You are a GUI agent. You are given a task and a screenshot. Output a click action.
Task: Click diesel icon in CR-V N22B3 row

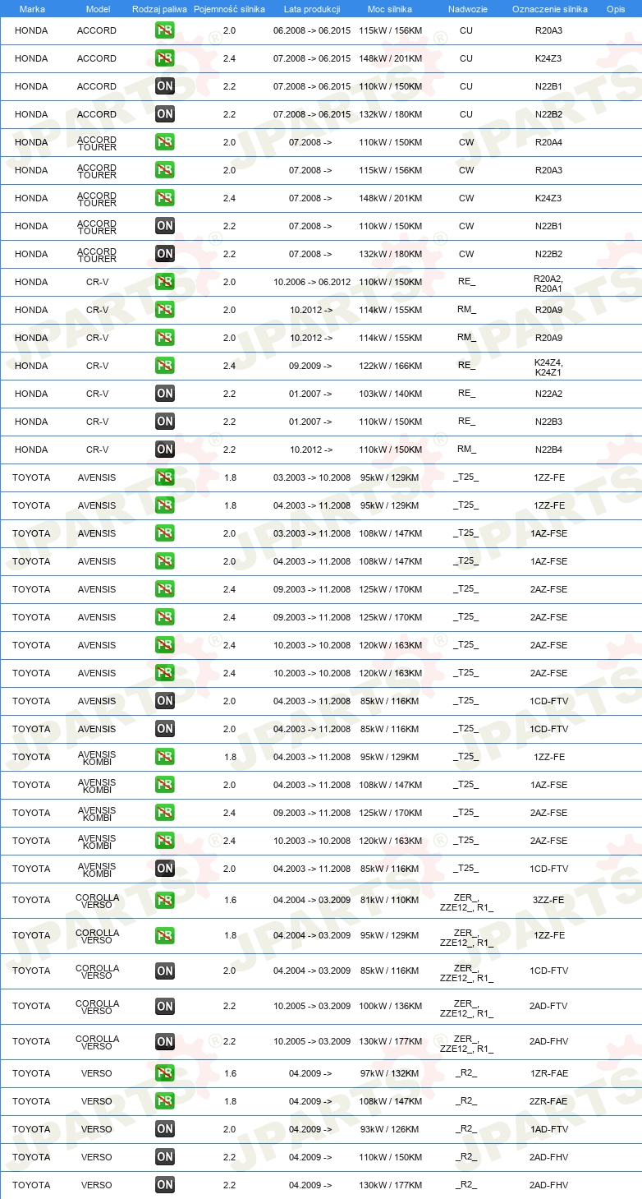[x=165, y=422]
